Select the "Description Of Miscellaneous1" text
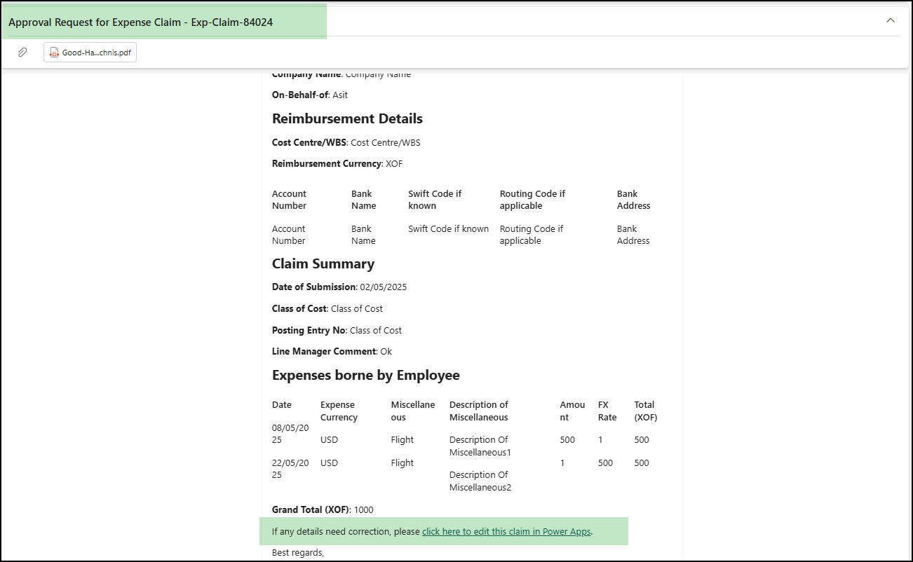Viewport: 913px width, 562px height. [x=480, y=445]
